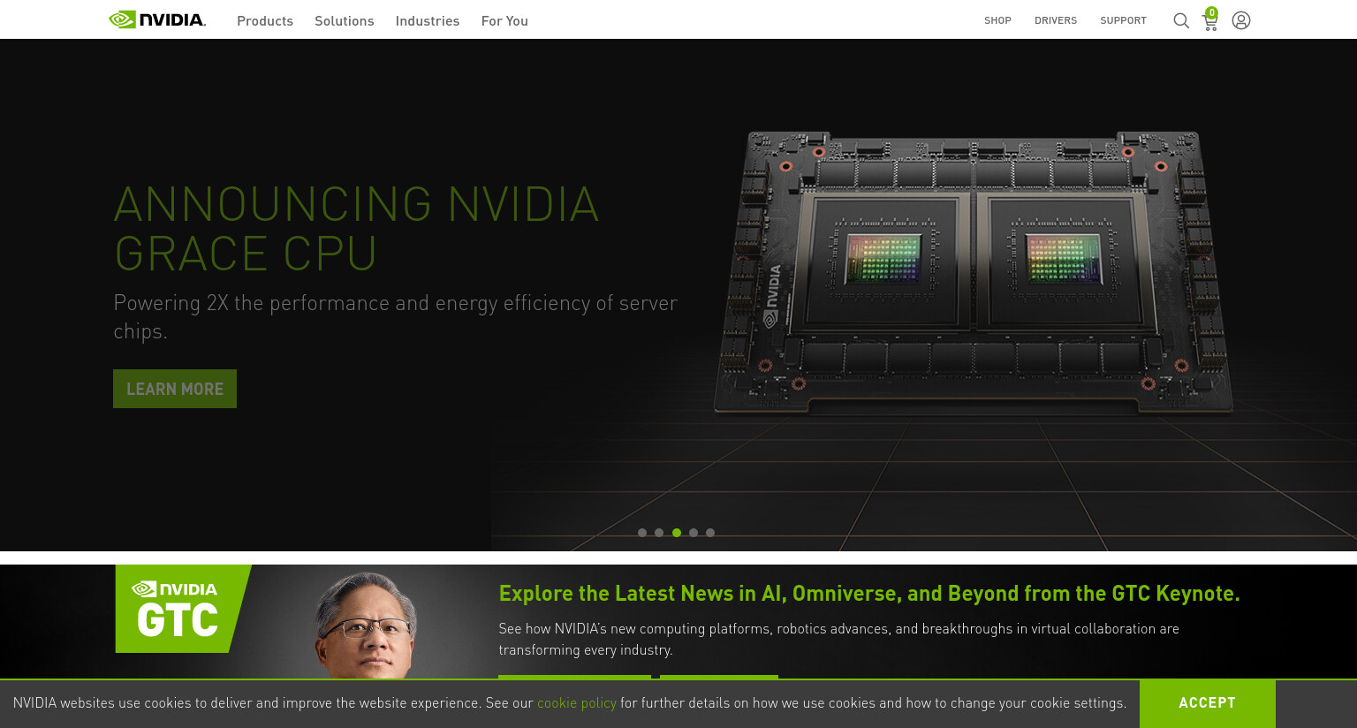Select the fourth carousel slide dot
This screenshot has height=728, width=1357.
(x=694, y=533)
